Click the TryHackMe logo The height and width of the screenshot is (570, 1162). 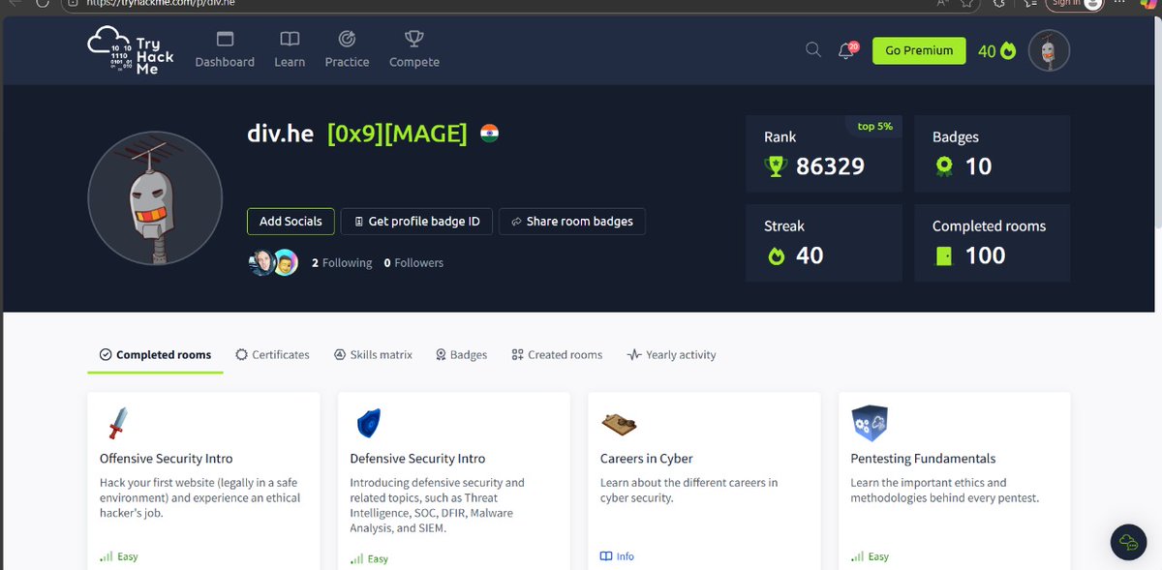point(131,49)
